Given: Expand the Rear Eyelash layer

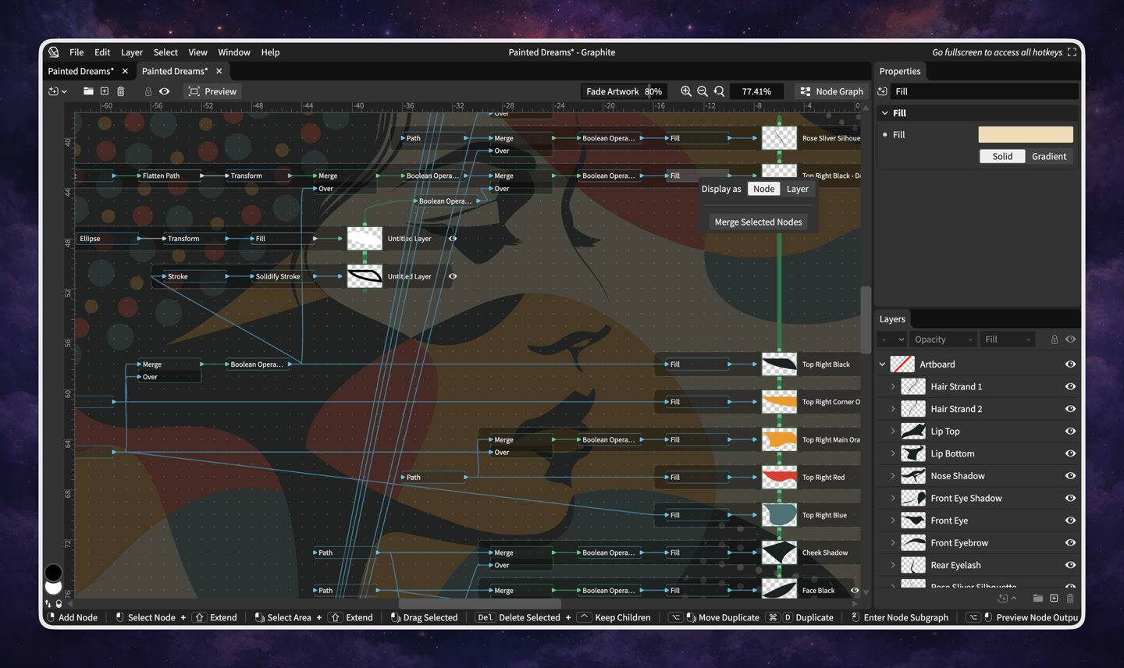Looking at the screenshot, I should click(x=893, y=565).
